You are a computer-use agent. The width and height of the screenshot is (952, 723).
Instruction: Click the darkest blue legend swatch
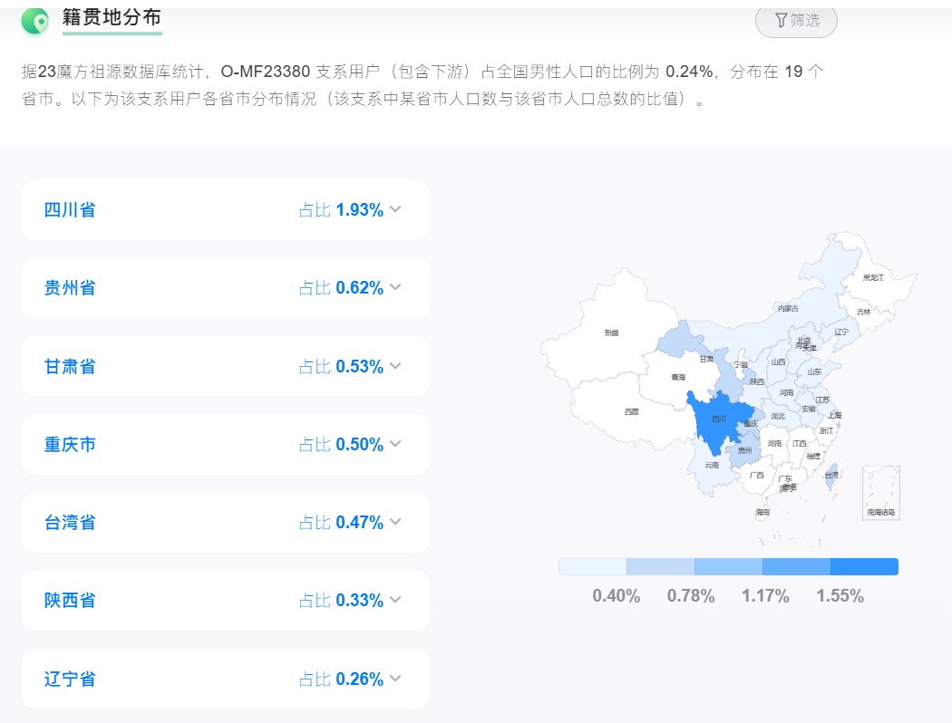click(x=864, y=566)
